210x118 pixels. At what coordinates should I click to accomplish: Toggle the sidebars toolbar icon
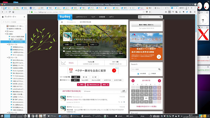point(170,12)
